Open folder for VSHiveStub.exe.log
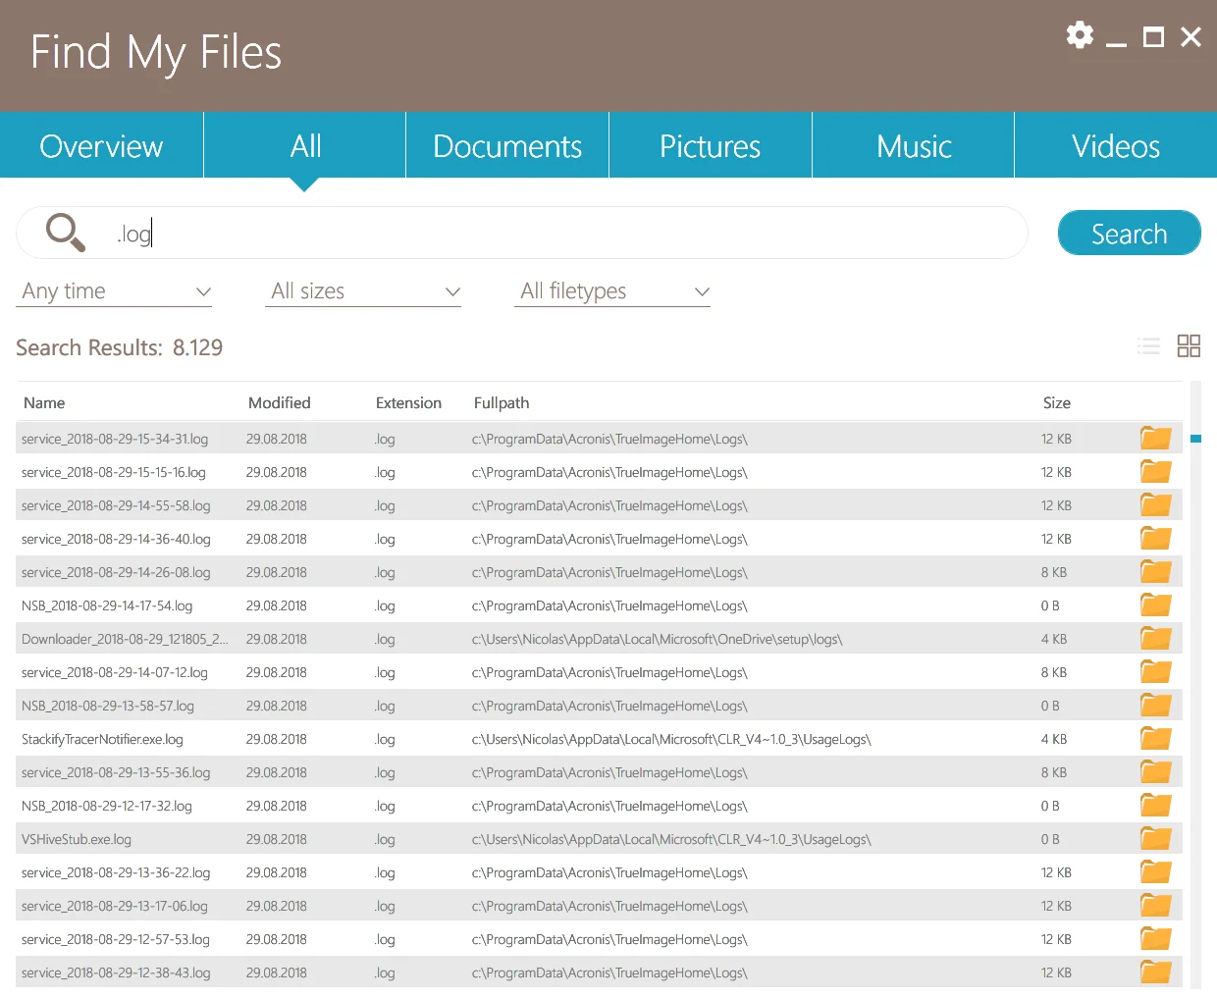 point(1155,838)
